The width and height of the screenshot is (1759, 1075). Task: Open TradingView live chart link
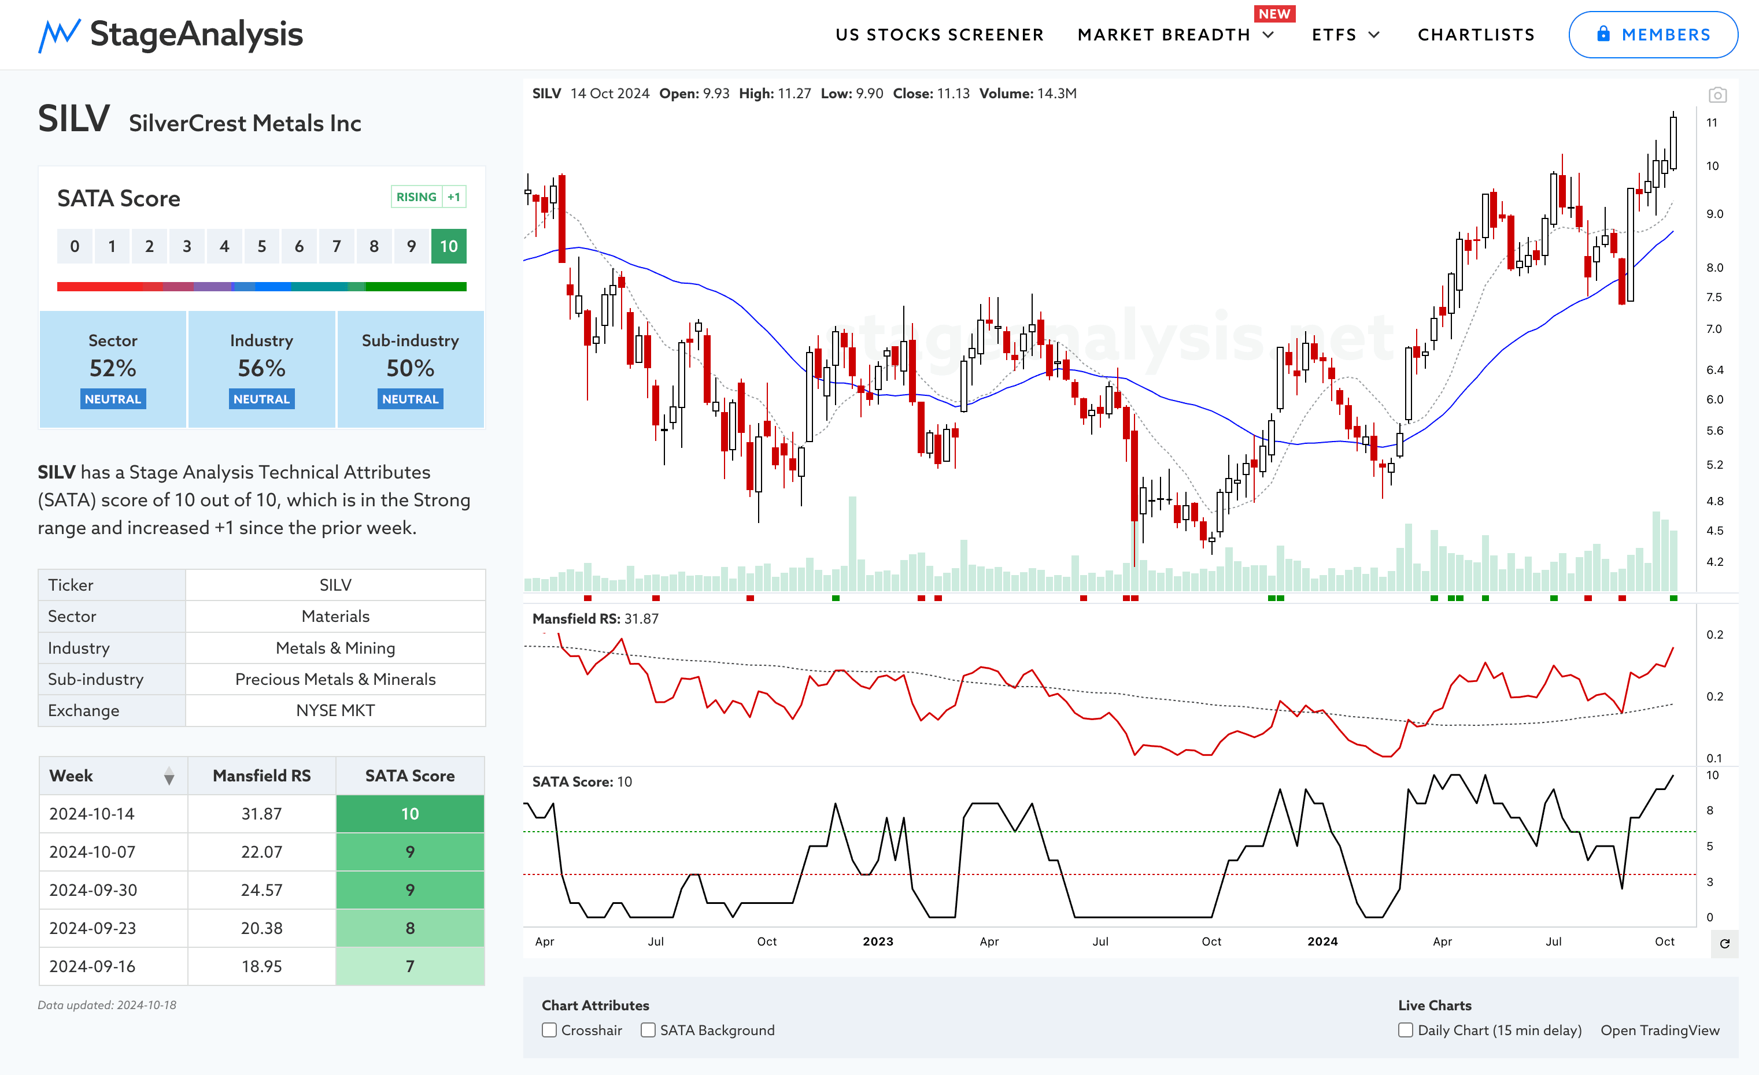pyautogui.click(x=1660, y=1030)
